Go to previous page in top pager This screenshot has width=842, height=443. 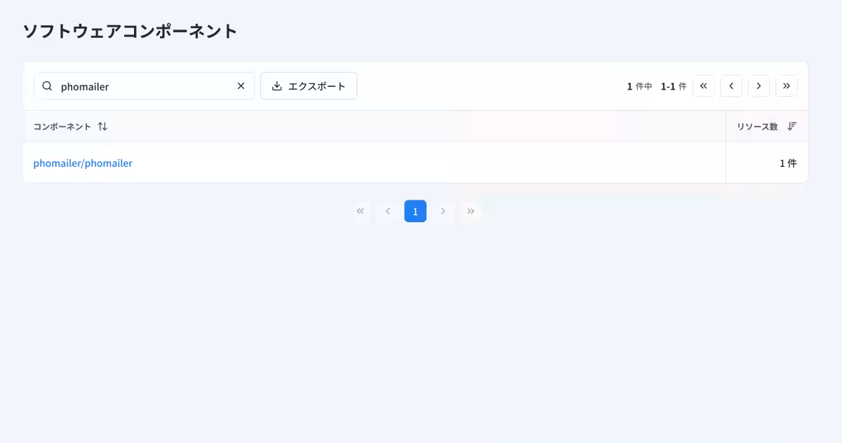pyautogui.click(x=731, y=86)
